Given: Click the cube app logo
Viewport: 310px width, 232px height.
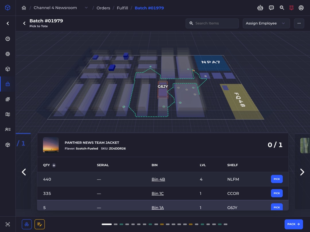Looking at the screenshot, I should tap(7, 8).
